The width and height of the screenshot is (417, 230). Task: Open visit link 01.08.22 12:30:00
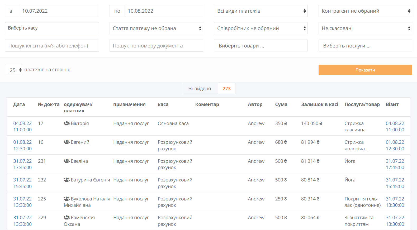[395, 145]
